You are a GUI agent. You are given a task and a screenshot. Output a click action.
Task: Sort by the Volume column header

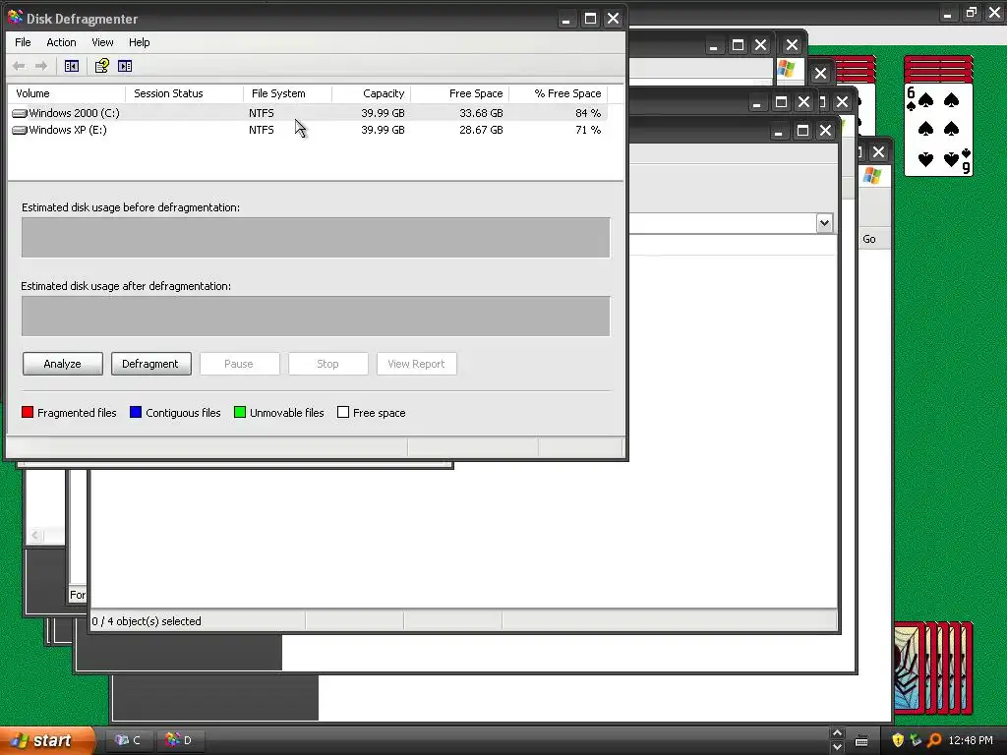pos(66,93)
